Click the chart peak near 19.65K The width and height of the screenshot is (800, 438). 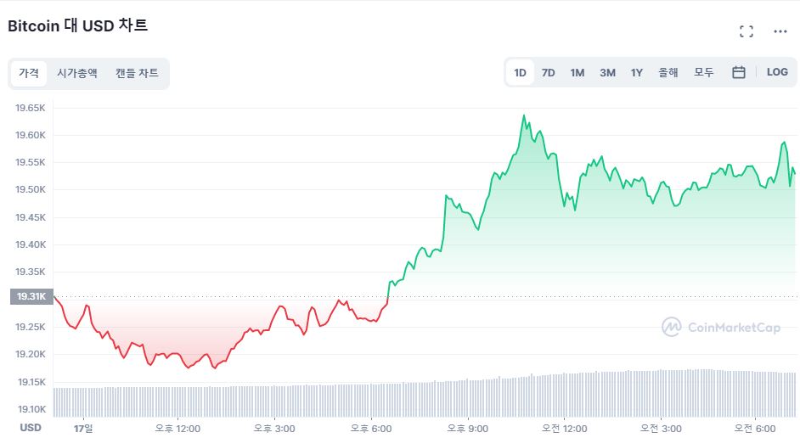(x=523, y=115)
